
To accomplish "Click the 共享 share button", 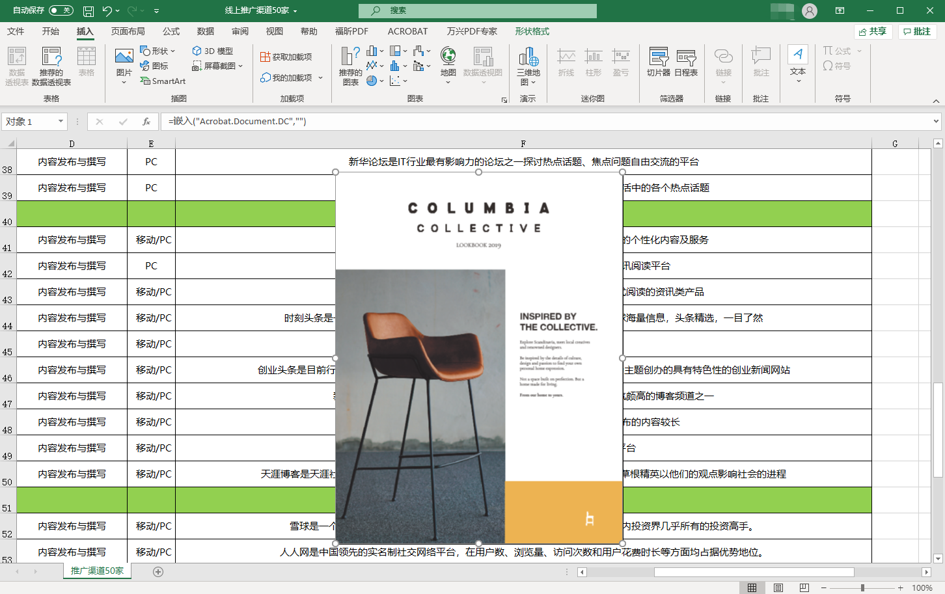I will click(873, 31).
